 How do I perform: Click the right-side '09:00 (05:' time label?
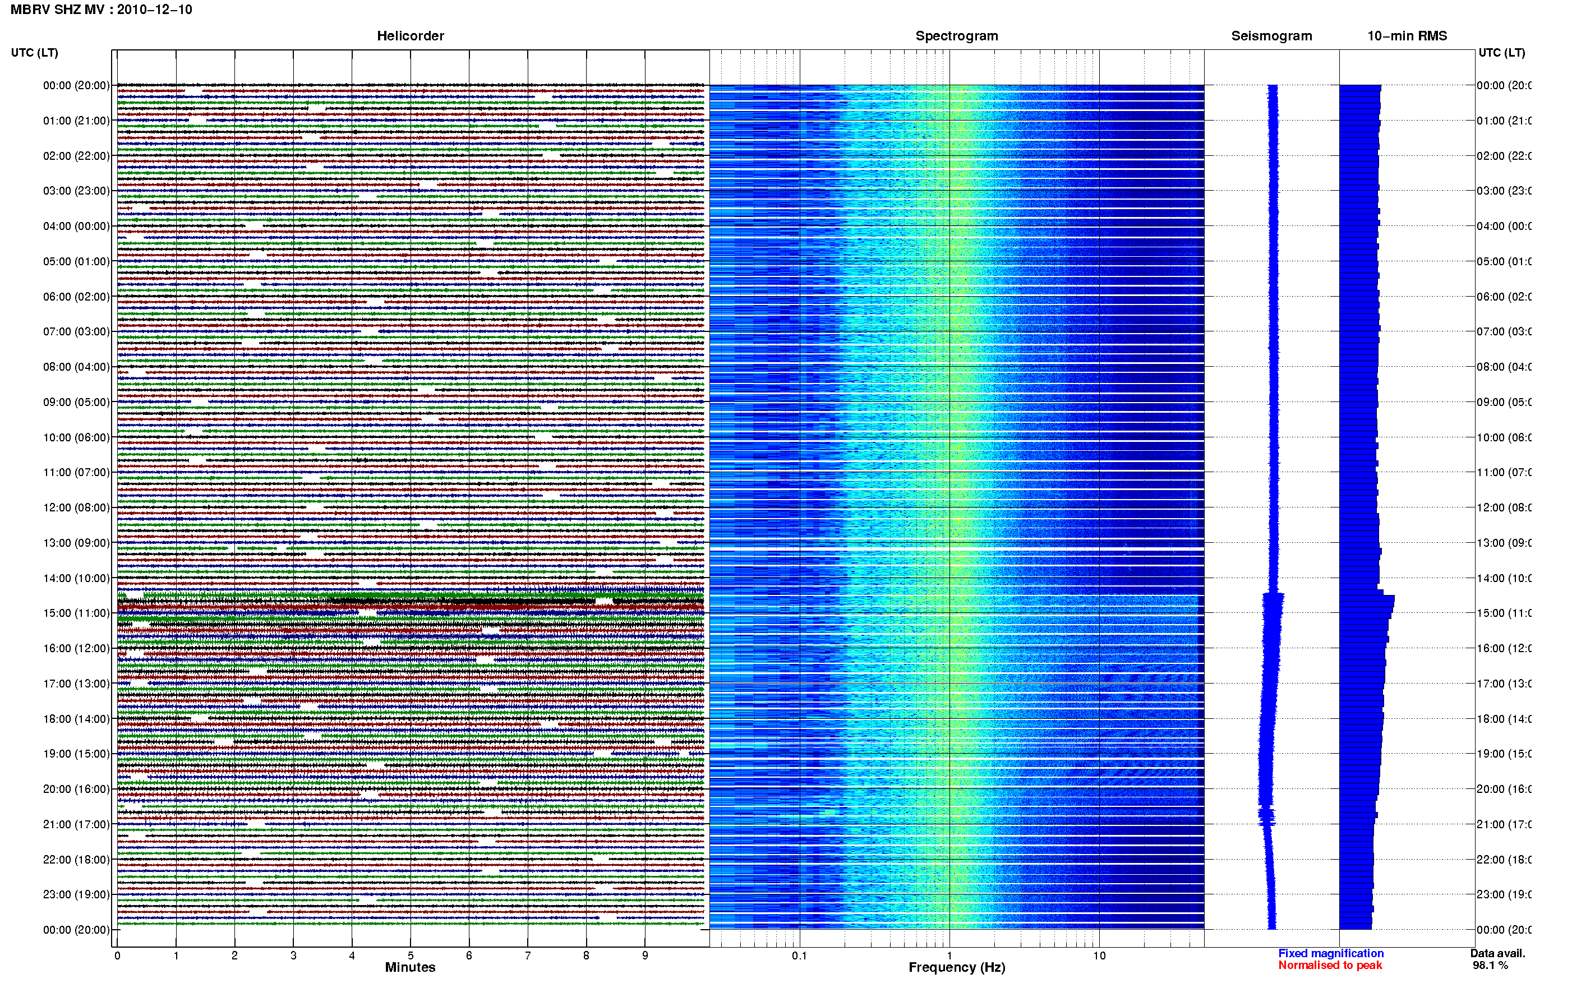click(1504, 402)
